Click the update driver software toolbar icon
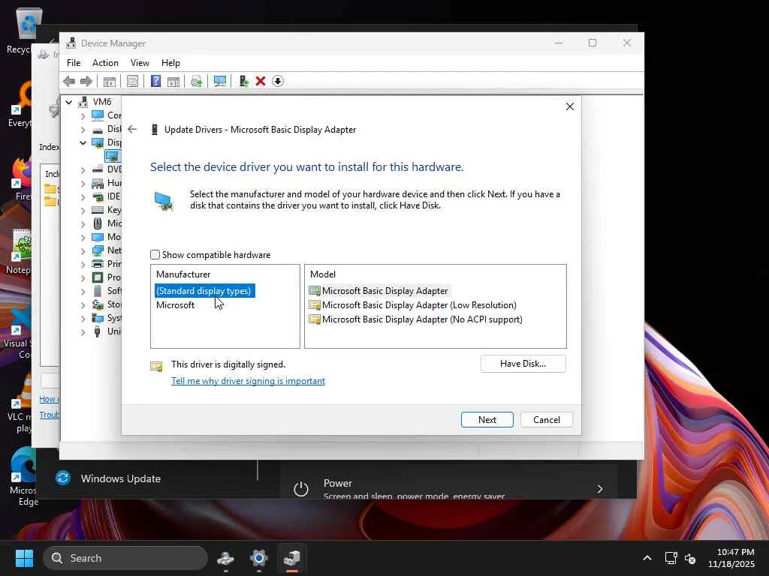This screenshot has width=769, height=576. (196, 81)
